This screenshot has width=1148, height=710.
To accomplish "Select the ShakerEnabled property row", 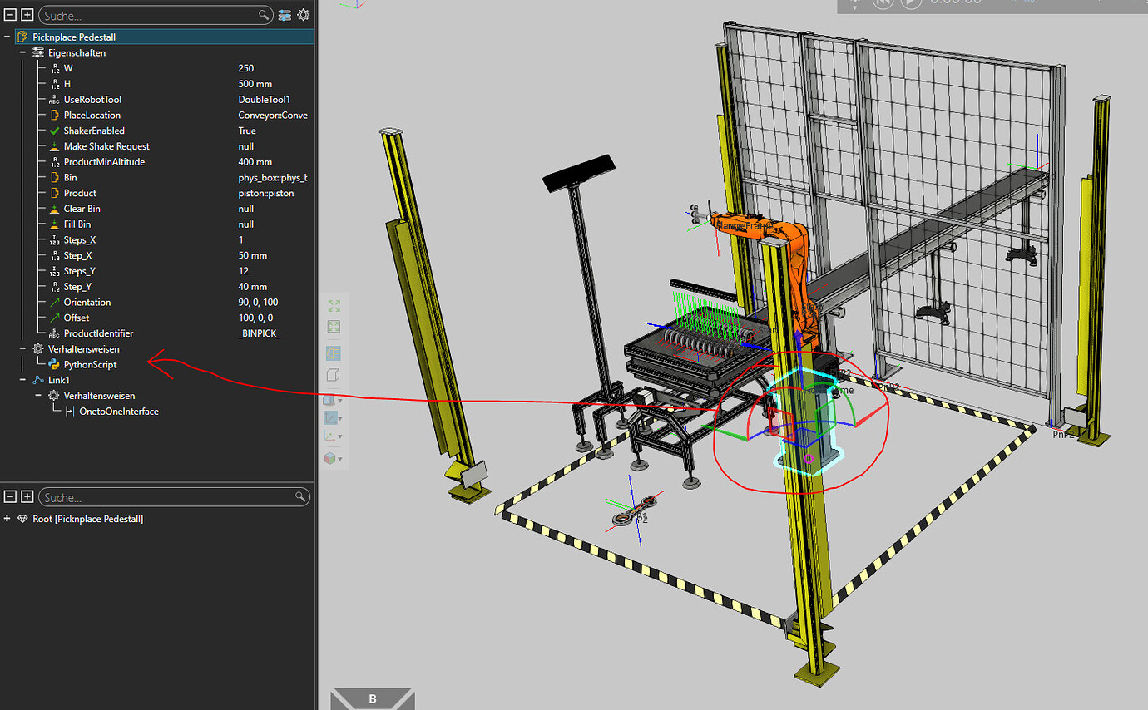I will 94,131.
